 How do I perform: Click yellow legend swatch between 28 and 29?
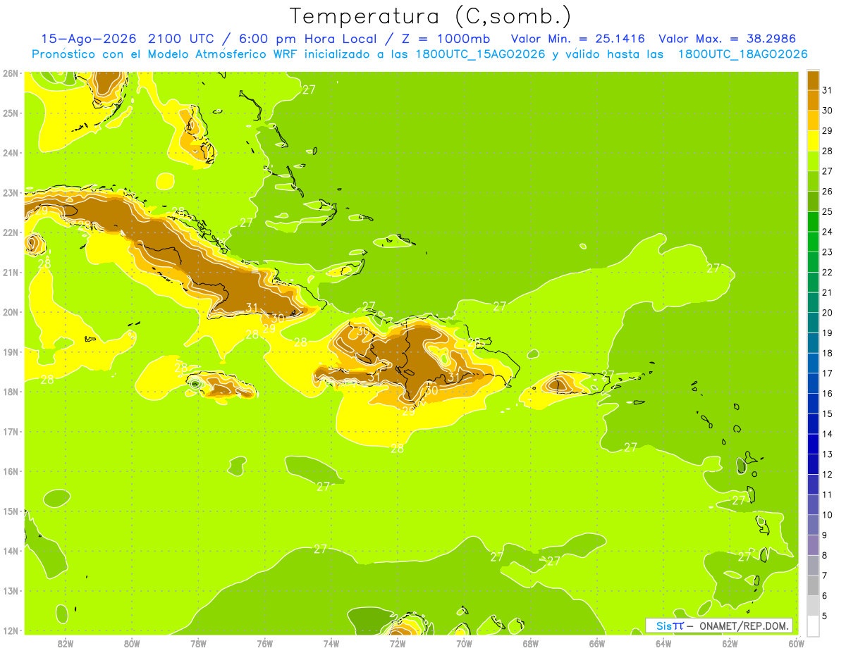(x=813, y=141)
